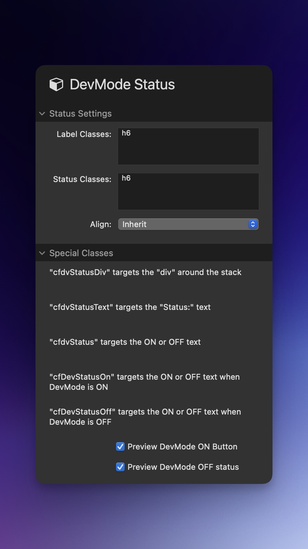308x549 pixels.
Task: Click the DevMode Status title text
Action: point(122,84)
